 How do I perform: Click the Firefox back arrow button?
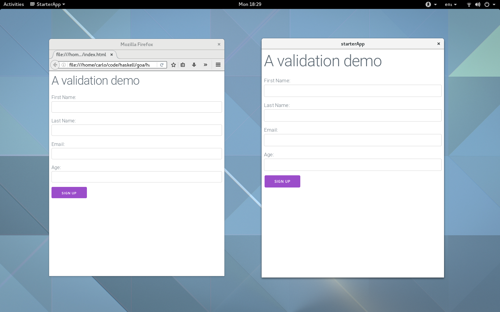tap(55, 65)
